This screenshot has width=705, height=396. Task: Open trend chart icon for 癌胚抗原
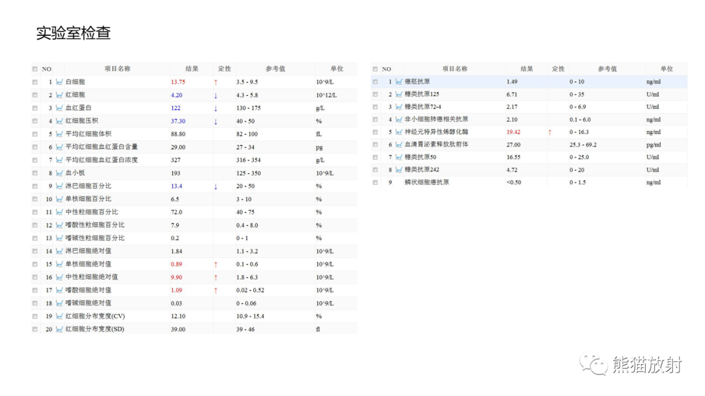pyautogui.click(x=398, y=81)
